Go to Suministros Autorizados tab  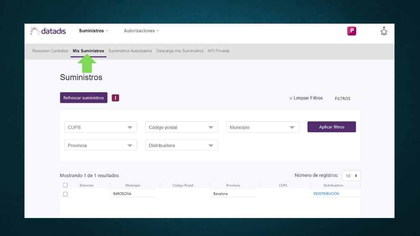tap(130, 51)
